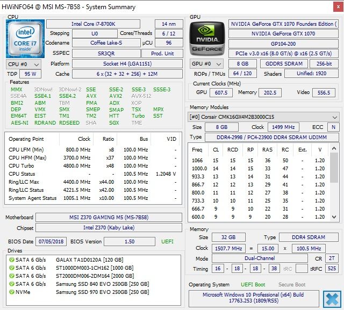Click the Samsung SSD 840 EVO status icon
This screenshot has width=344, height=310.
[x=11, y=284]
